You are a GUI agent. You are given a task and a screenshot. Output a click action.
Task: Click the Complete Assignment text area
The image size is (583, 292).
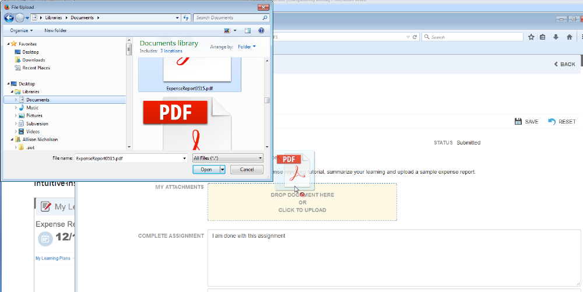coord(394,258)
